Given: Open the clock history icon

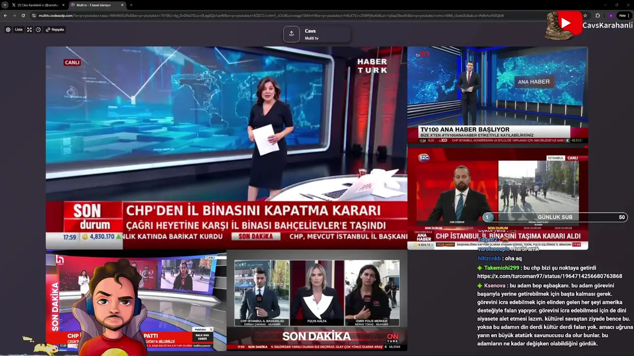Looking at the screenshot, I should [38, 30].
